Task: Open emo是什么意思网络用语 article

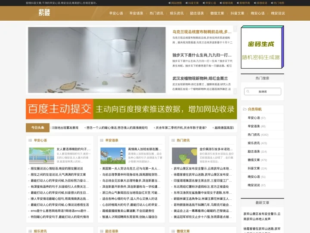Action: tap(60, 211)
